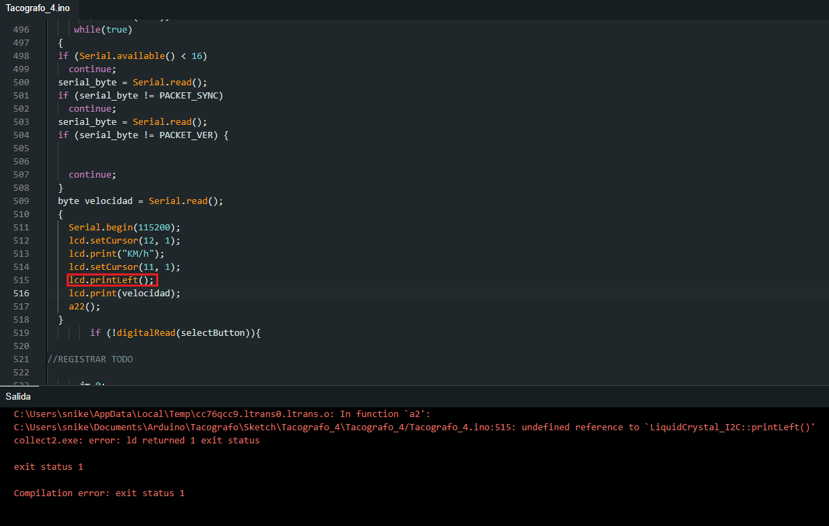
Task: Click the byte velocidad declaration line
Action: (140, 201)
